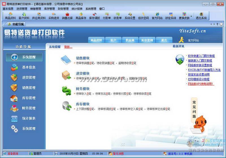Click the 刷新... link
The image size is (226, 158).
tap(68, 47)
